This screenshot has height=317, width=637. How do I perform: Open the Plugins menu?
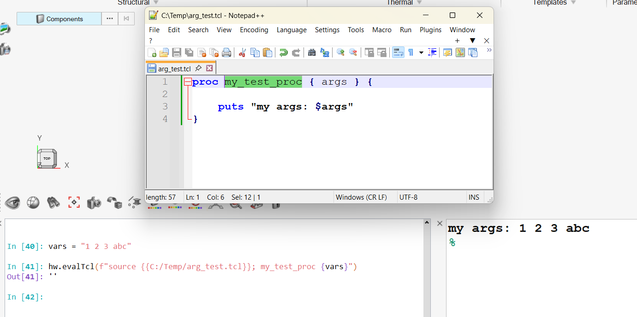[431, 30]
